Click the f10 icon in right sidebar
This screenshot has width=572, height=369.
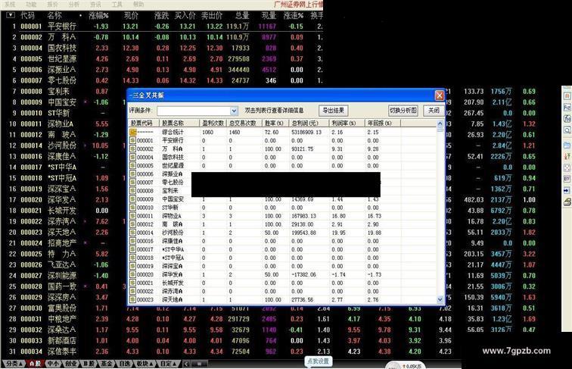[567, 119]
